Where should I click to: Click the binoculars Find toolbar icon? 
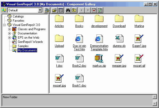pyautogui.click(x=68, y=10)
